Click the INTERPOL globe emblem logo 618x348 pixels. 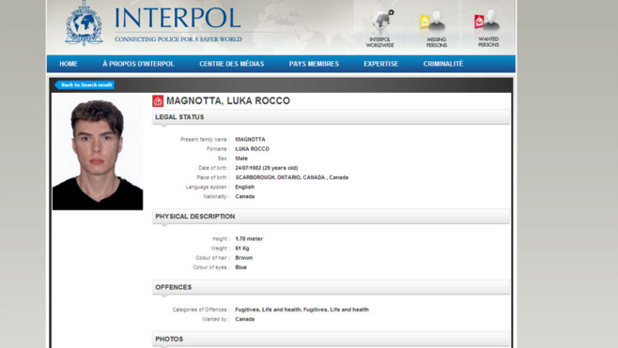(x=84, y=23)
